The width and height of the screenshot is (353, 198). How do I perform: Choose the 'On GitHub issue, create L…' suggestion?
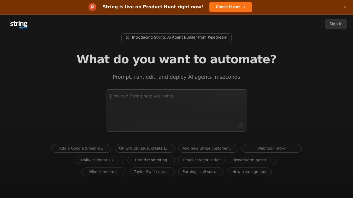[x=145, y=148]
